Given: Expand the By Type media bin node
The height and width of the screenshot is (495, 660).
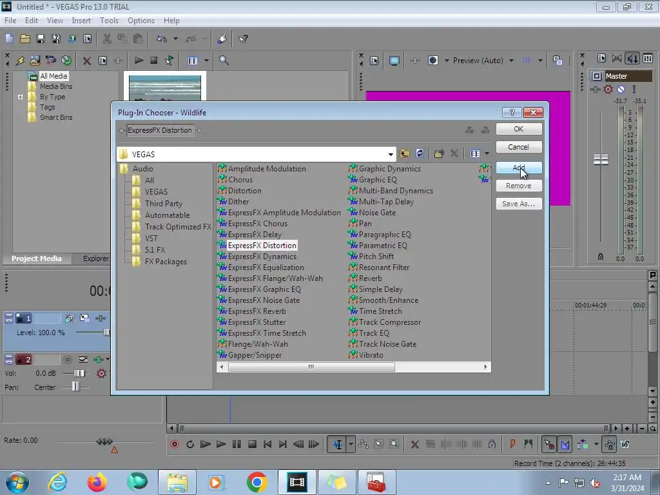Looking at the screenshot, I should click(x=20, y=97).
